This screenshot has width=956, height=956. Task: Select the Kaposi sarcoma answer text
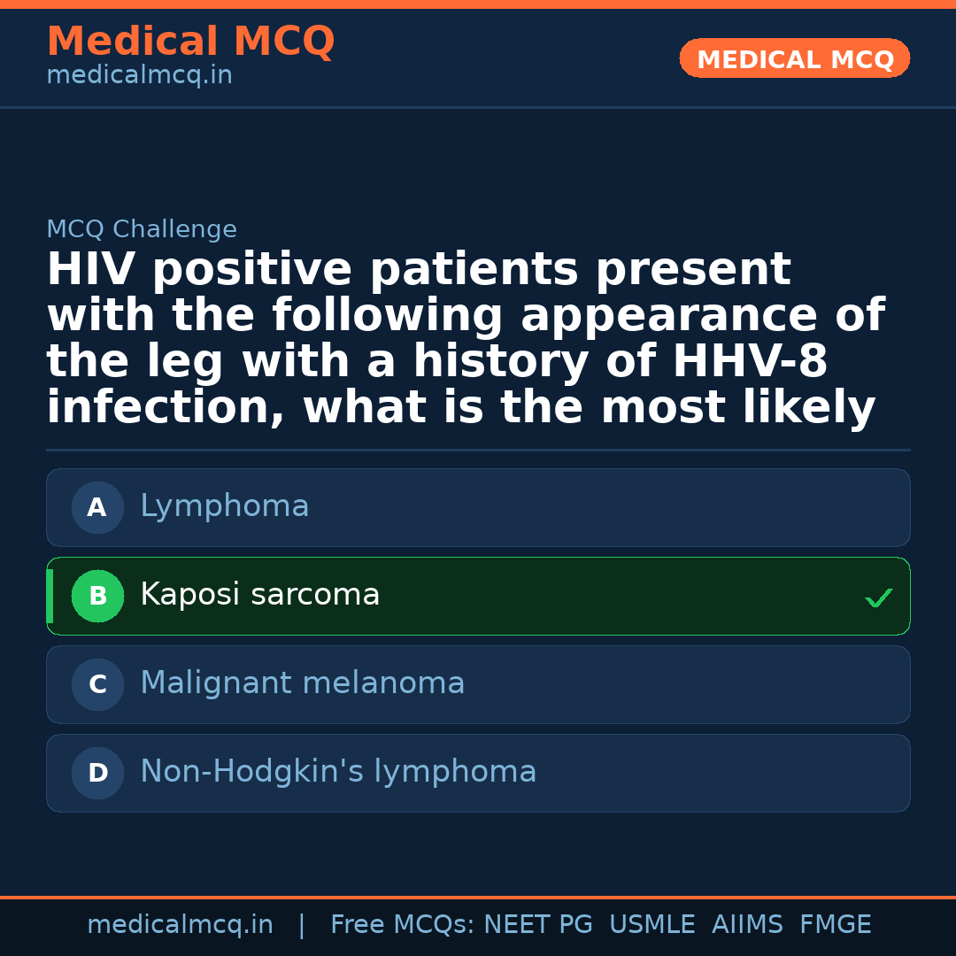pos(260,595)
